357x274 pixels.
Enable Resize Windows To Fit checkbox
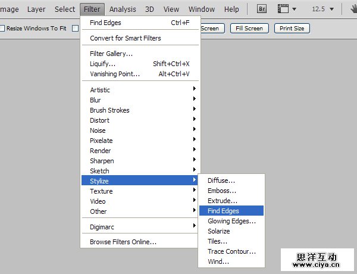(x=3, y=28)
